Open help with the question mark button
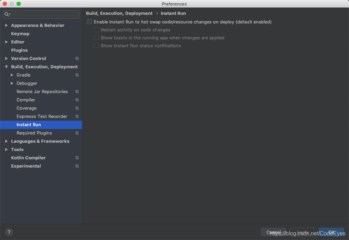This screenshot has width=349, height=240. tap(9, 232)
